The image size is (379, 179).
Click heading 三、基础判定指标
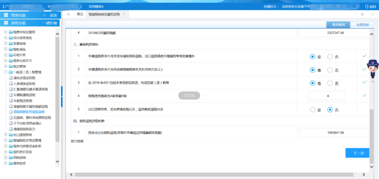[86, 45]
